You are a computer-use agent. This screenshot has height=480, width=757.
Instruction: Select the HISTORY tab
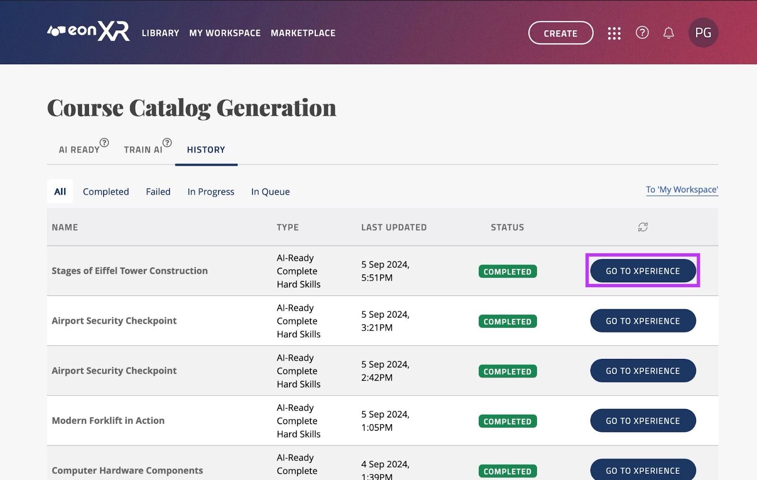click(206, 150)
